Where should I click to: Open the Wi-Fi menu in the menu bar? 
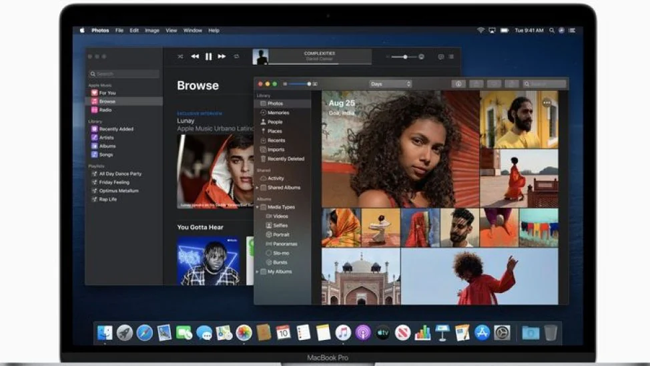pyautogui.click(x=480, y=30)
